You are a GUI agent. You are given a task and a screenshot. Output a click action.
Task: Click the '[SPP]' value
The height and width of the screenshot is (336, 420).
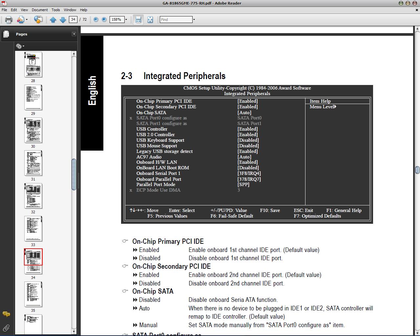[x=243, y=184]
